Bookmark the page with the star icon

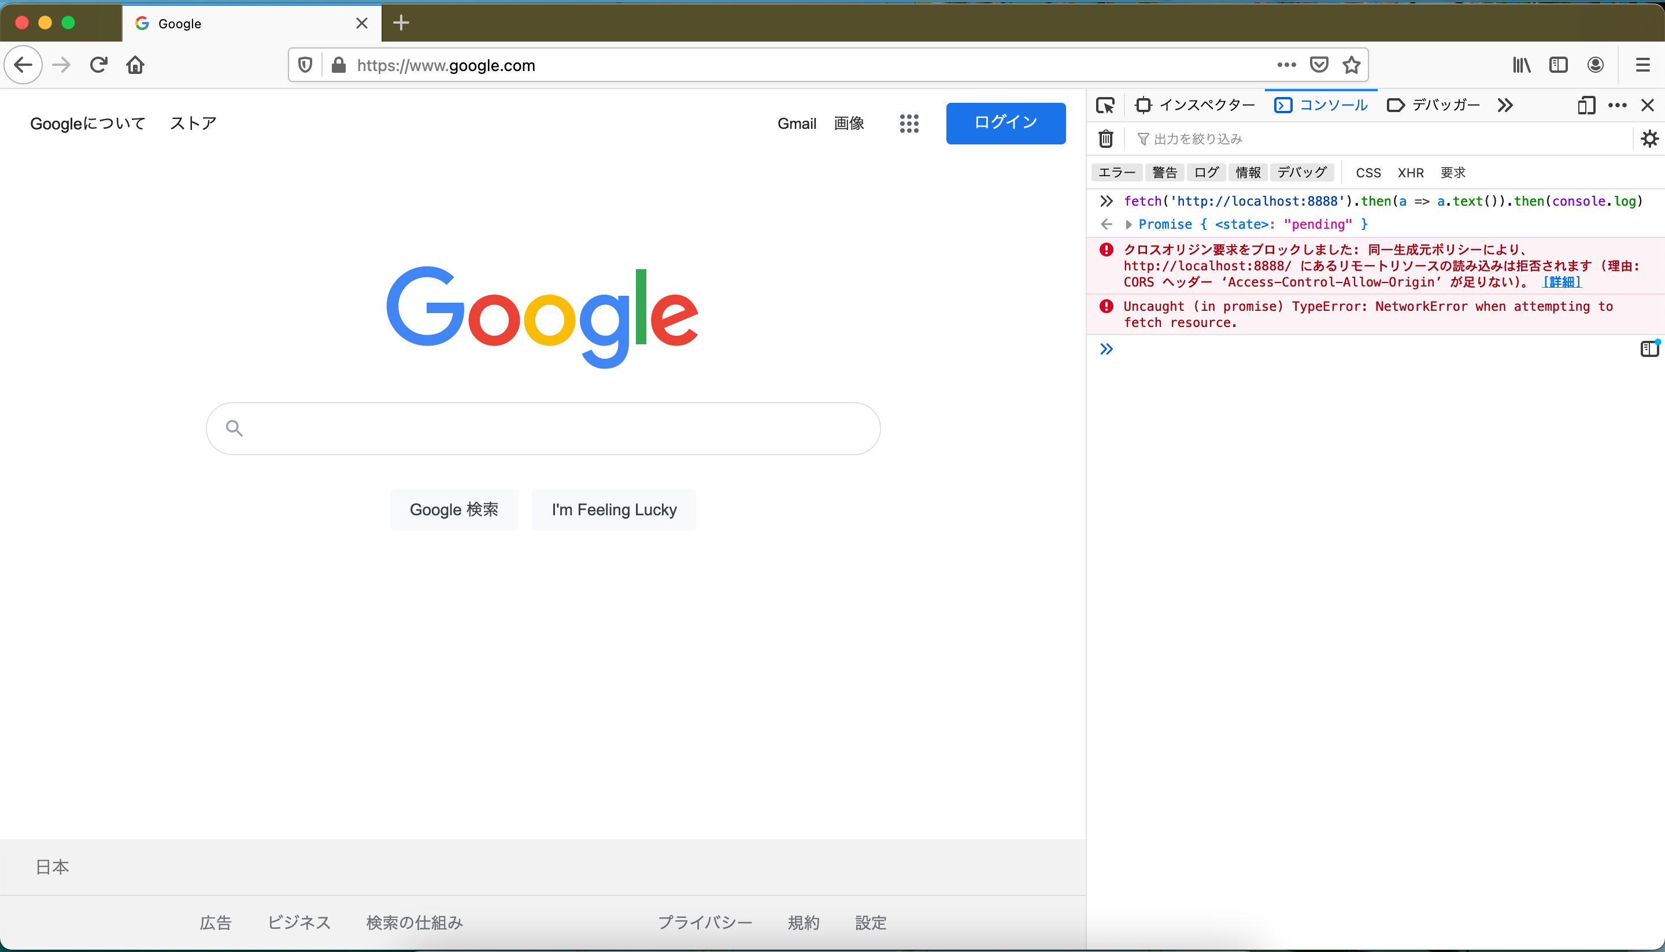(x=1352, y=65)
